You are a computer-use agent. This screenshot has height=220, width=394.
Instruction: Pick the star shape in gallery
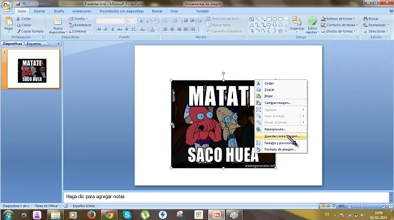[280, 30]
